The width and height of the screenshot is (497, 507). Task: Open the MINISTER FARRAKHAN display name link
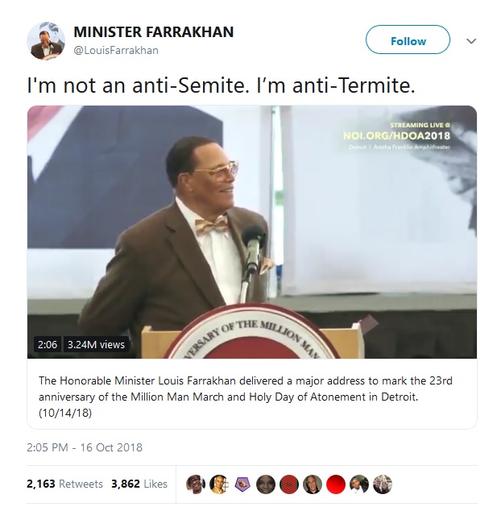click(x=153, y=32)
